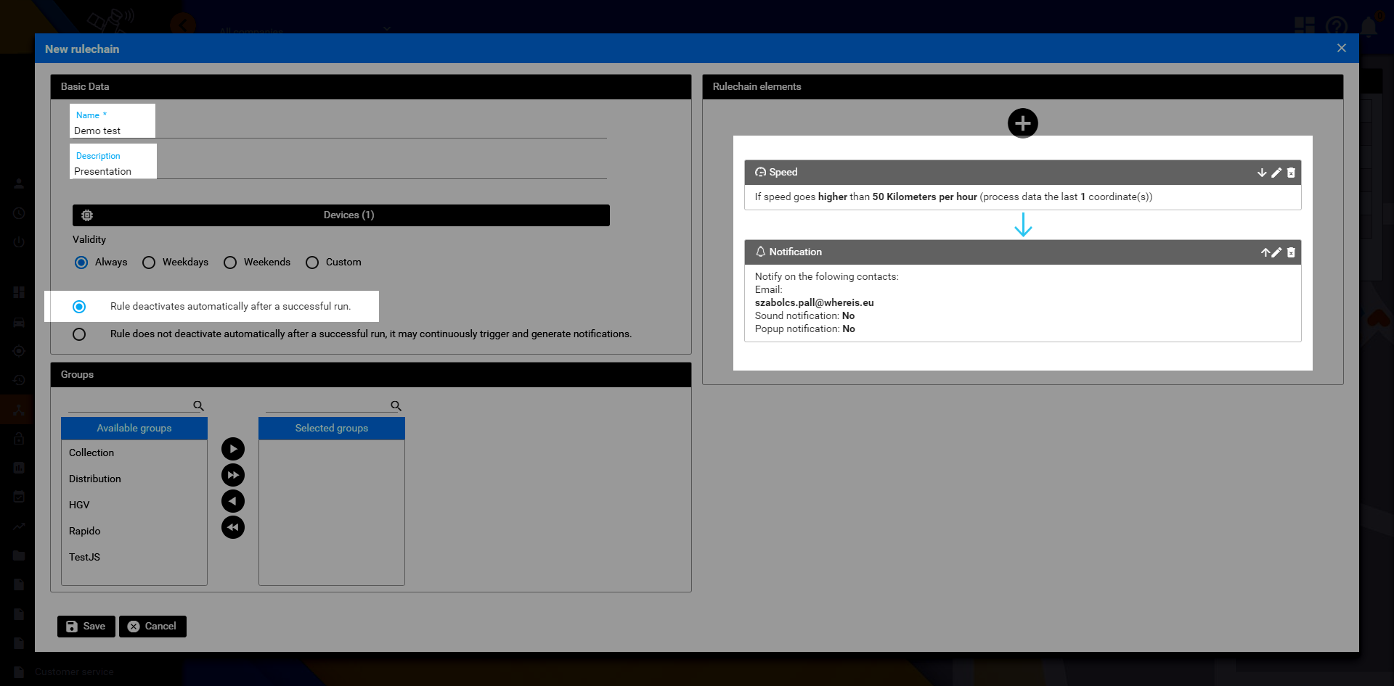The height and width of the screenshot is (686, 1394).
Task: Choose the Custom validity option
Action: (312, 263)
